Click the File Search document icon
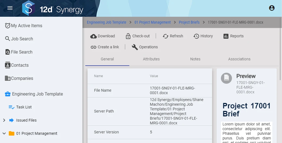This screenshot has width=282, height=143. coord(8,52)
